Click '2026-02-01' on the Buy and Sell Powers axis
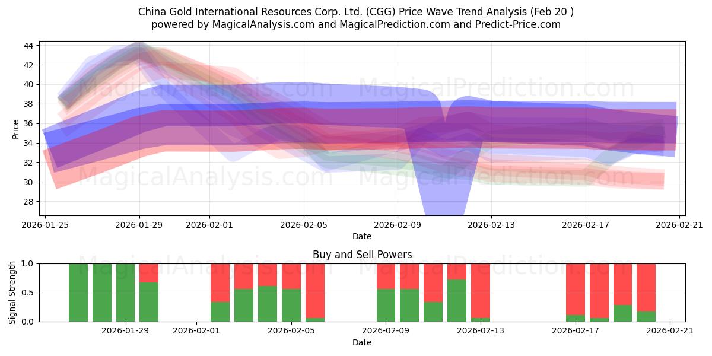Screen dimensions: 712x356 (x=196, y=330)
